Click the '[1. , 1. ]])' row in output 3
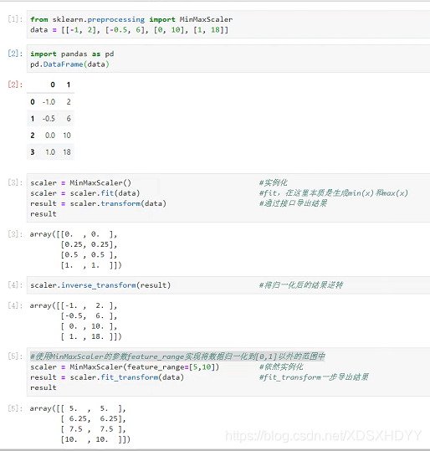The width and height of the screenshot is (430, 451). (91, 265)
